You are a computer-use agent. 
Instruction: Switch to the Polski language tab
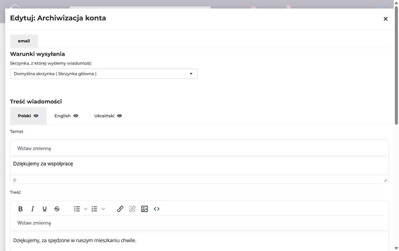click(28, 116)
